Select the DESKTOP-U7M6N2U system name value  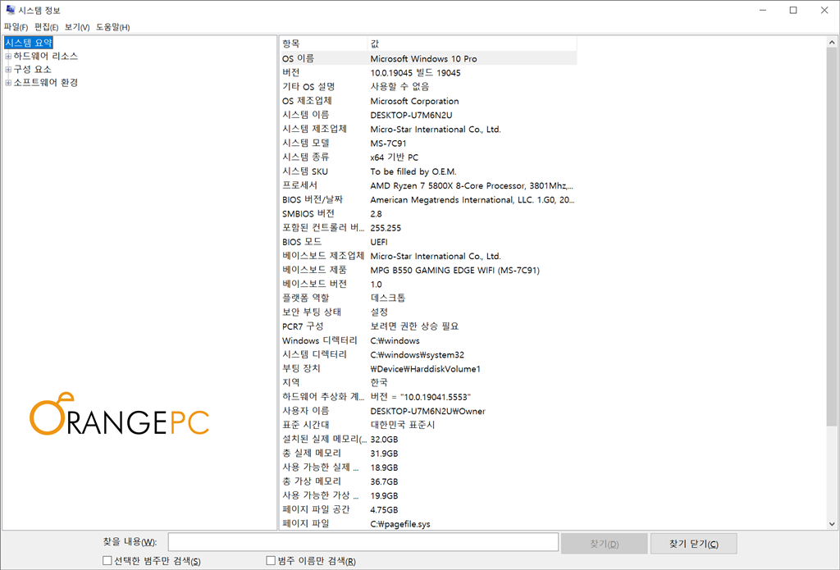click(x=411, y=115)
